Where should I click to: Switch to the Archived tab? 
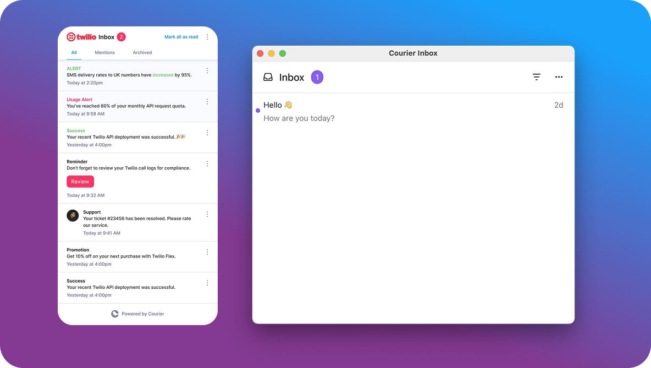click(x=142, y=52)
